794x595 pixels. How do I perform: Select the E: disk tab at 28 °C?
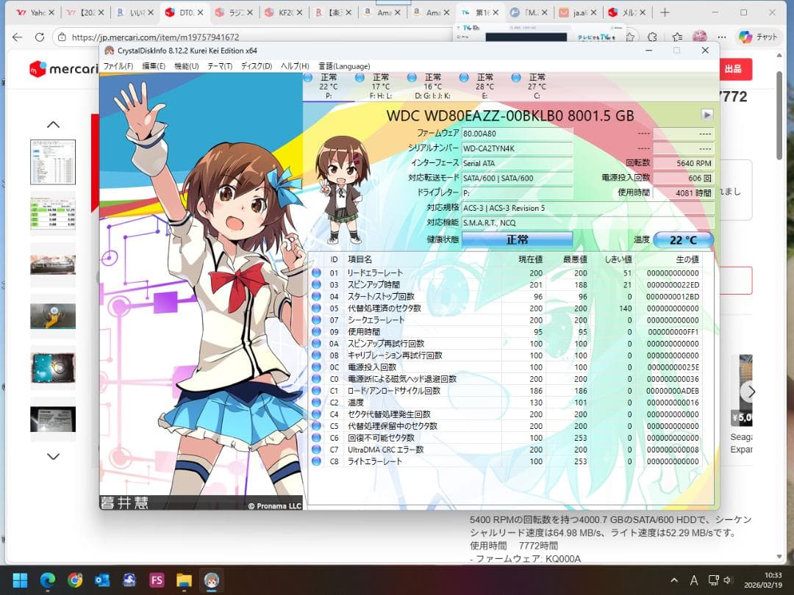484,86
